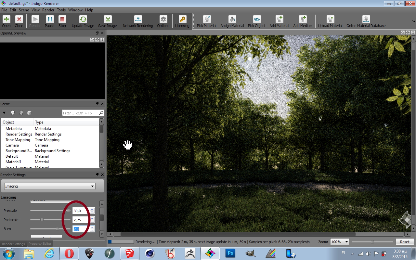Open the Render menu
416x260 pixels.
tap(48, 10)
